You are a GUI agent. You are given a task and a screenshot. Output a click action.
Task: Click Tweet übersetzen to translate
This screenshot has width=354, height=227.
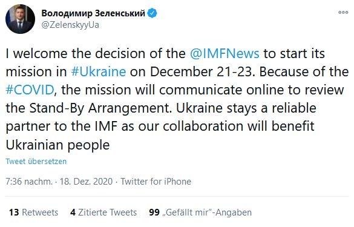[x=36, y=161]
